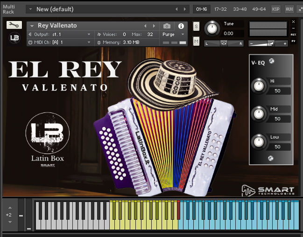Decrease volume with minus icon
This screenshot has width=303, height=237.
251,44
